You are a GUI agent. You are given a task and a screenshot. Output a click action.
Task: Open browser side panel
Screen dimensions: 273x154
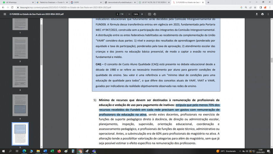[x=261, y=7]
